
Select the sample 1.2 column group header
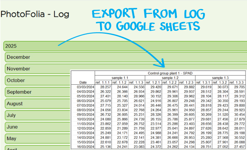tap(170, 78)
